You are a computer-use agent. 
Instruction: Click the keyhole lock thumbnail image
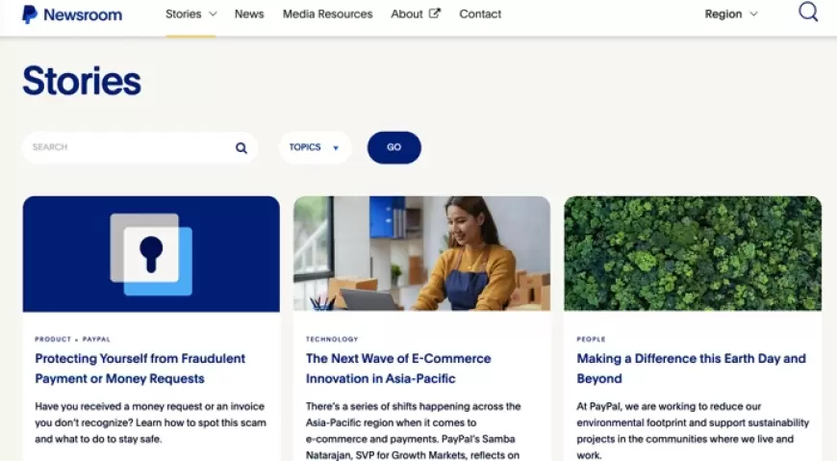tap(151, 254)
